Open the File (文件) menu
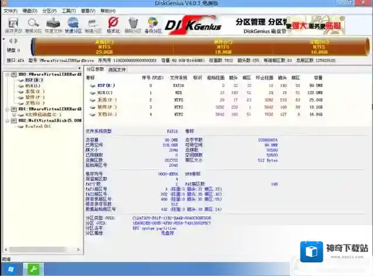Image resolution: width=373 pixels, height=276 pixels. click(x=10, y=11)
